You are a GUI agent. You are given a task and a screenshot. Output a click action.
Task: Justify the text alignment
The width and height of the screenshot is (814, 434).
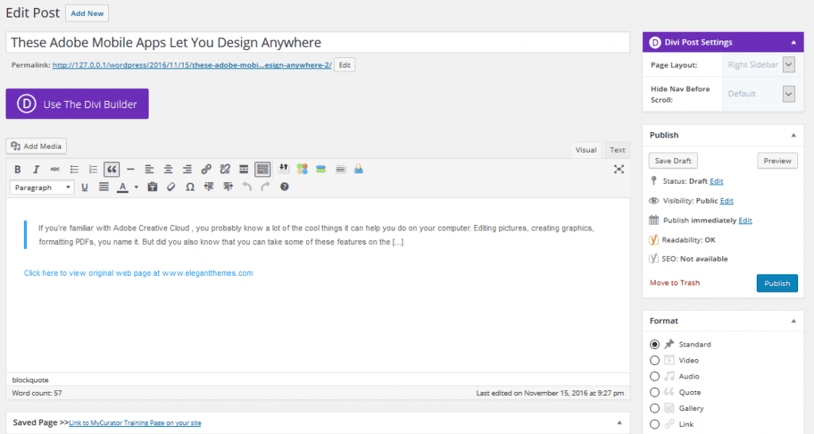coord(104,187)
